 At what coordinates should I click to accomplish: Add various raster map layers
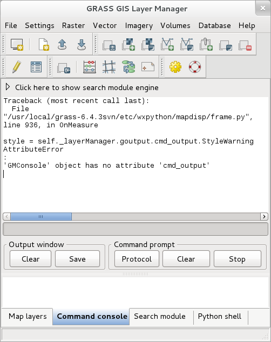click(x=148, y=45)
